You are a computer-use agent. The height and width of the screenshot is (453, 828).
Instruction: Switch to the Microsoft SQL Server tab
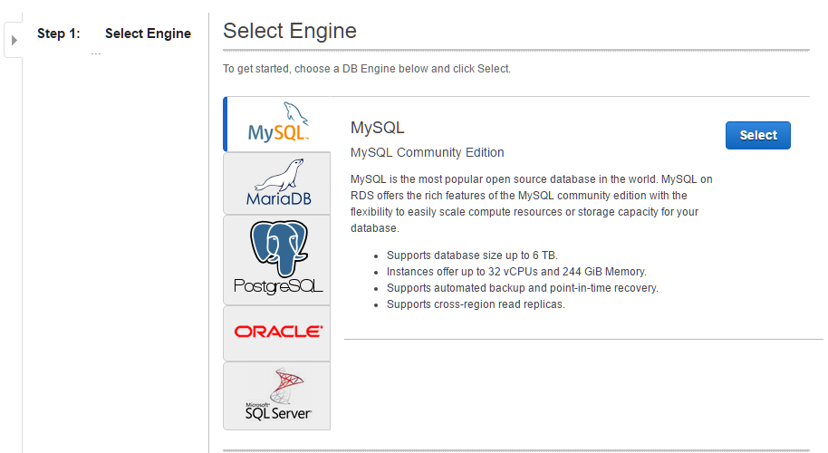[276, 395]
